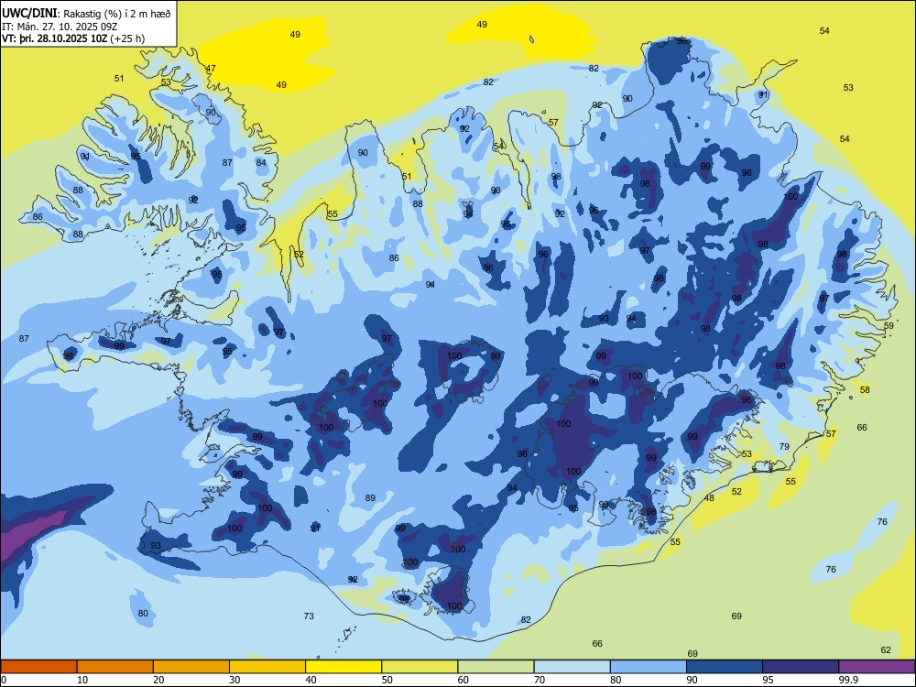
Task: Click the '40' legend scale label
Action: (311, 680)
